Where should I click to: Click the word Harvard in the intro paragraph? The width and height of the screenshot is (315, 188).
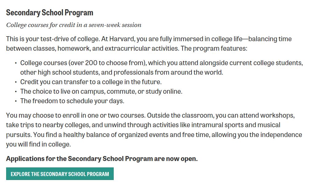122,39
